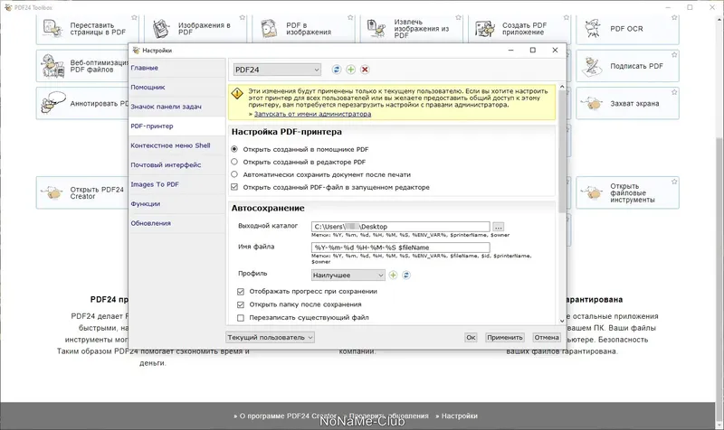Maximize the Настройки dialog window

(x=533, y=50)
